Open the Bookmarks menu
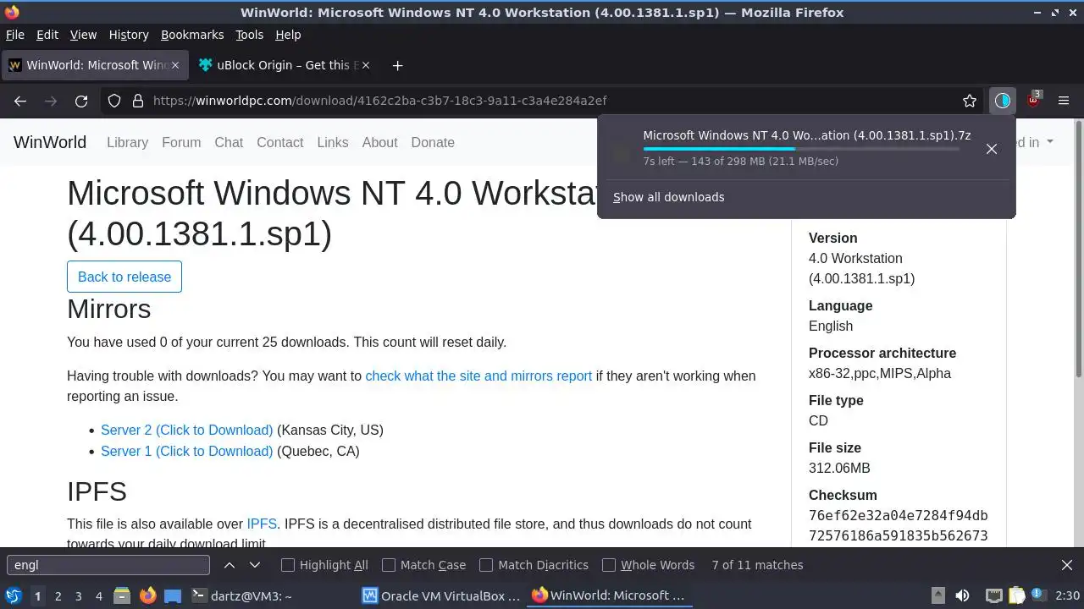The image size is (1084, 609). (x=192, y=35)
